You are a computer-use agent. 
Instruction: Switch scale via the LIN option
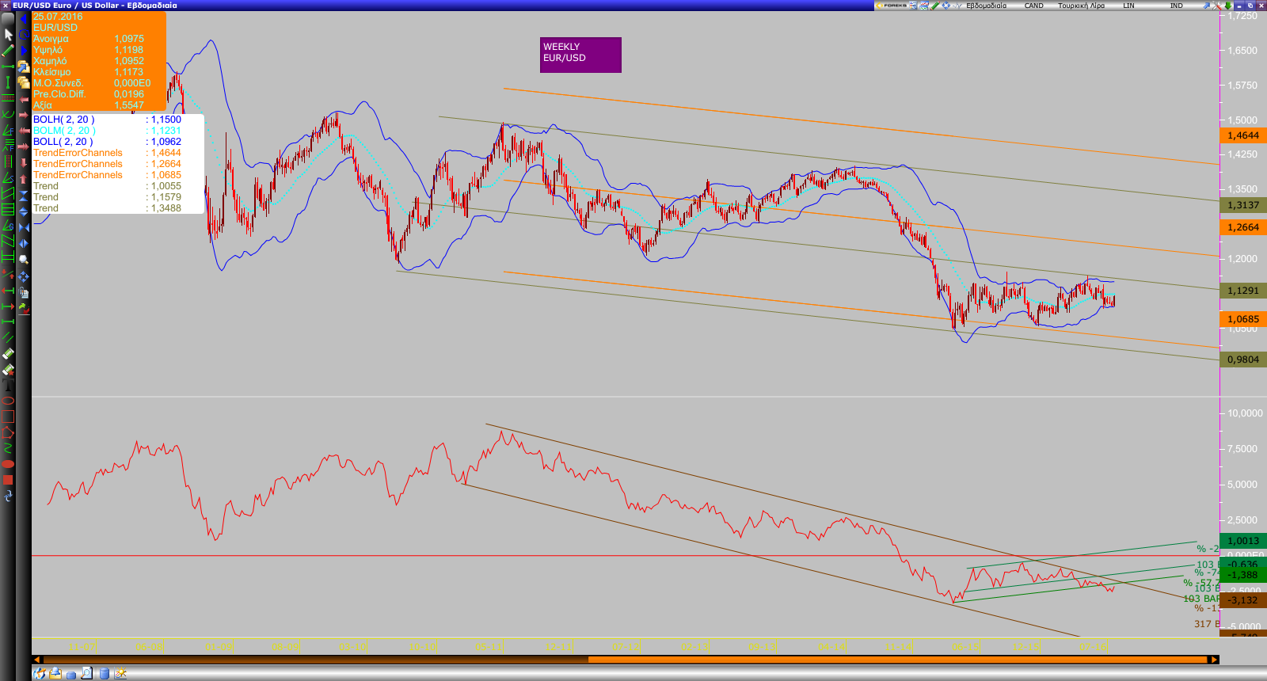tap(1128, 6)
